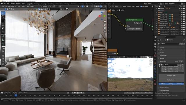Switch to solid viewport shading
The image size is (186, 105).
click(97, 6)
